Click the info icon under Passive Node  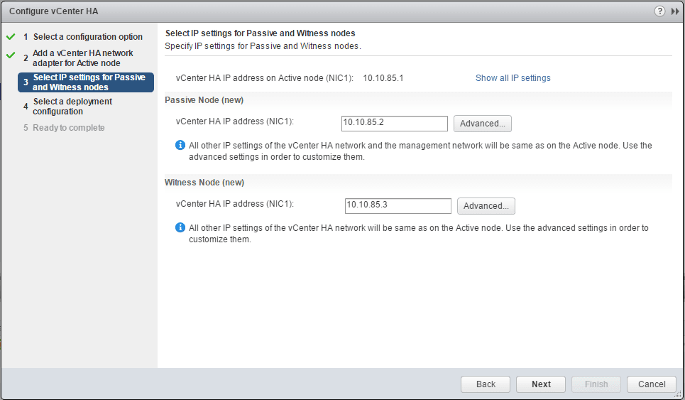pyautogui.click(x=180, y=146)
